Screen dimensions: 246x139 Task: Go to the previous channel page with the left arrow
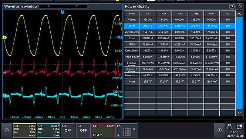[x=7, y=130]
